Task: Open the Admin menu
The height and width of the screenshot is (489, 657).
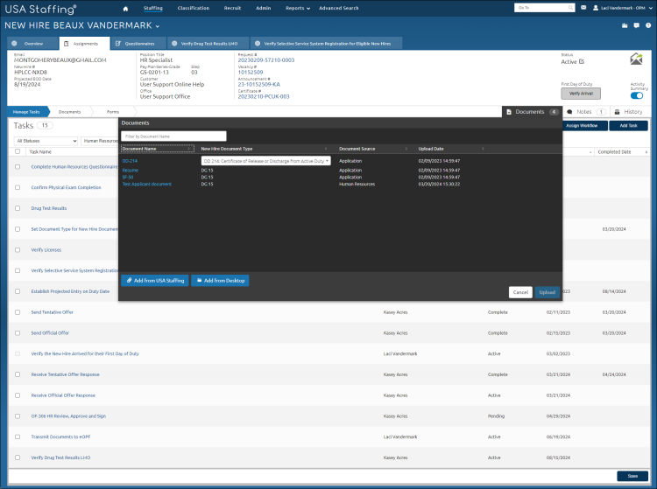Action: [x=263, y=8]
